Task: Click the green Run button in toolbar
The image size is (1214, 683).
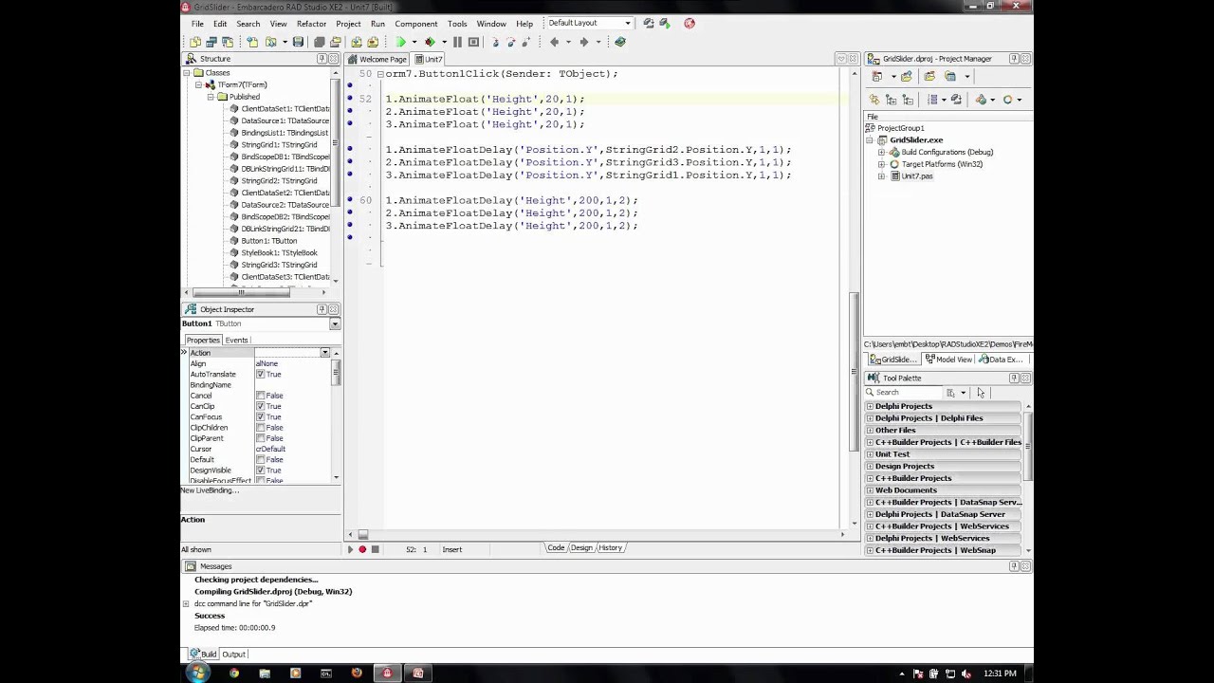Action: 401,42
